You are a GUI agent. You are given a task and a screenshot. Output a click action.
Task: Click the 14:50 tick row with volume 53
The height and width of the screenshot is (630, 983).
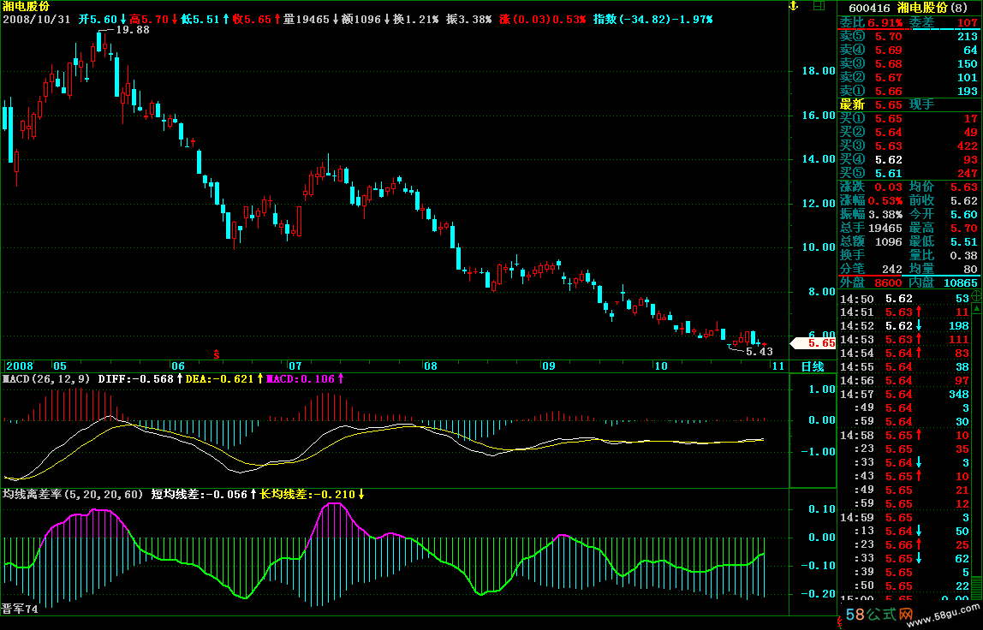tap(904, 299)
